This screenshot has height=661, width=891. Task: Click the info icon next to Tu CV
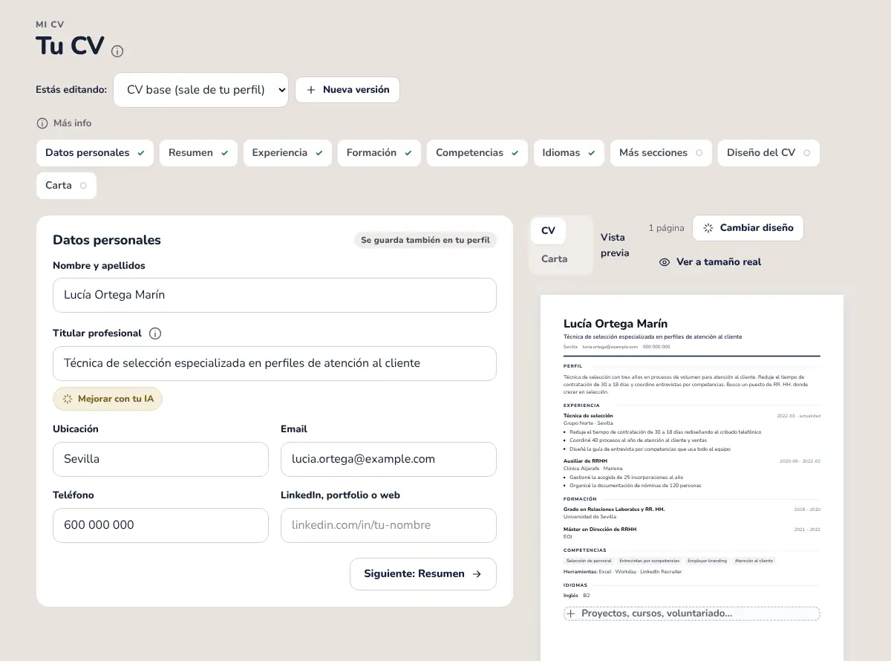[117, 51]
